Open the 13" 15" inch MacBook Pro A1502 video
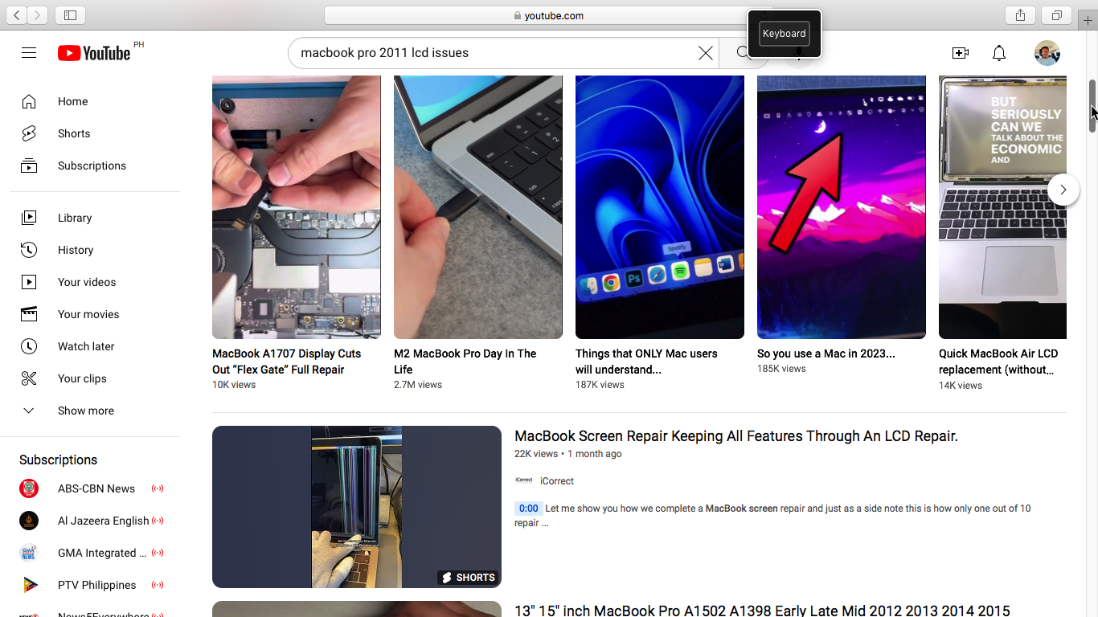 pyautogui.click(x=762, y=610)
